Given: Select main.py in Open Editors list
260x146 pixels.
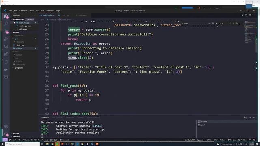Looking at the screenshot, I should click(x=24, y=23).
